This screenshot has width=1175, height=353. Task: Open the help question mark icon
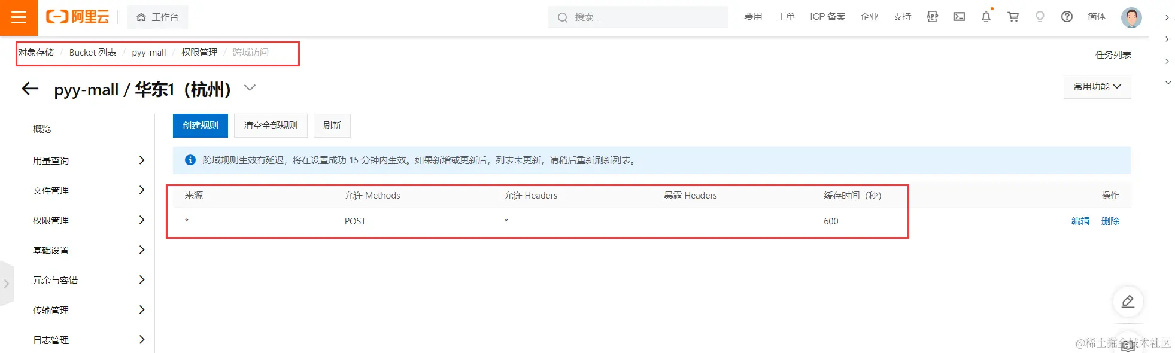pos(1067,17)
